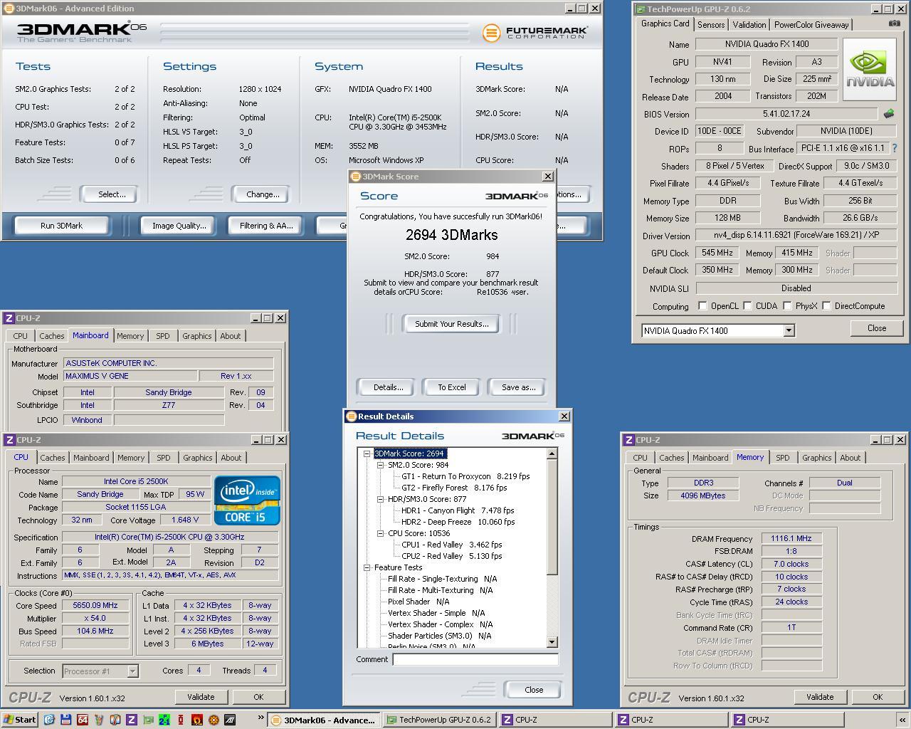Toggle the DirectCompute checkbox
Image resolution: width=911 pixels, height=729 pixels.
(826, 306)
